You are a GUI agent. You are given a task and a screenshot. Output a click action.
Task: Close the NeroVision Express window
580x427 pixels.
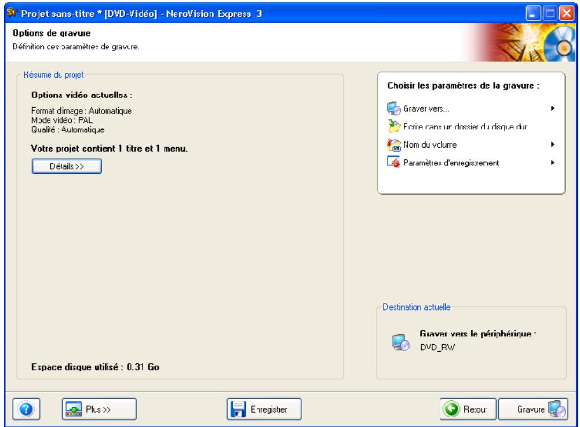[x=566, y=14]
